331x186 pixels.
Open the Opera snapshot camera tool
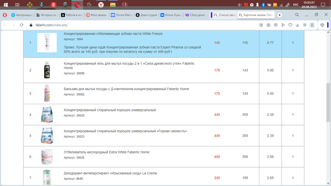coord(268,25)
